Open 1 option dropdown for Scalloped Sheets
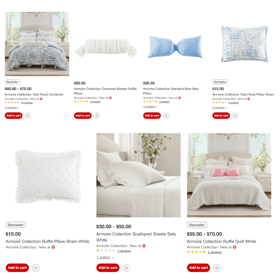Screen dimensions: 280x280 [105, 257]
